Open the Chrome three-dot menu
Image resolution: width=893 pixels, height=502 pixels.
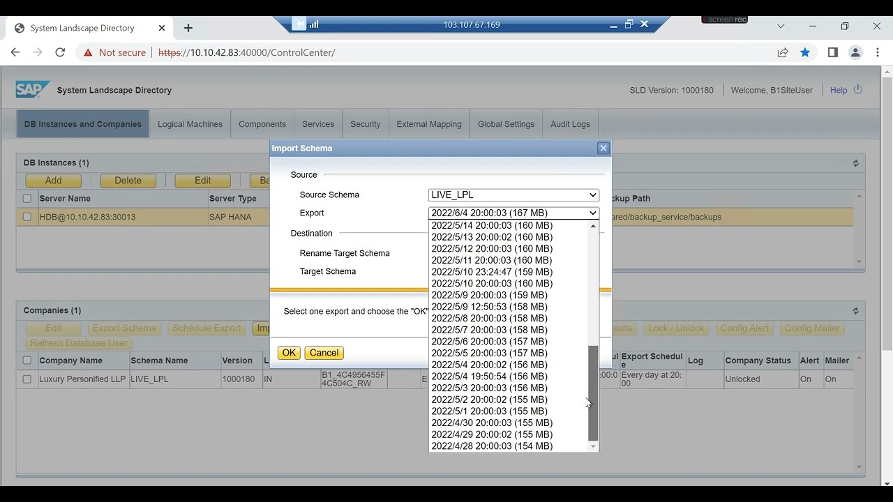(x=878, y=52)
